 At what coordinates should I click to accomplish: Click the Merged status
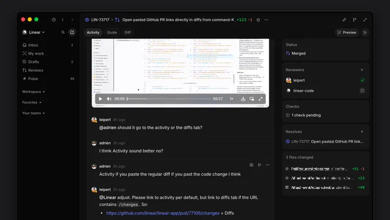click(296, 53)
